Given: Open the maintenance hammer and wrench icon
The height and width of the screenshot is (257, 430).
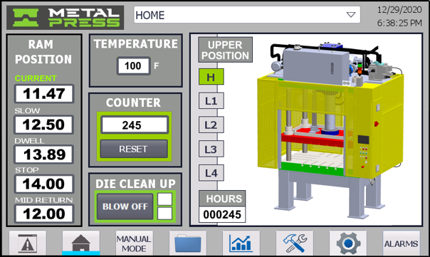Looking at the screenshot, I should click(295, 243).
